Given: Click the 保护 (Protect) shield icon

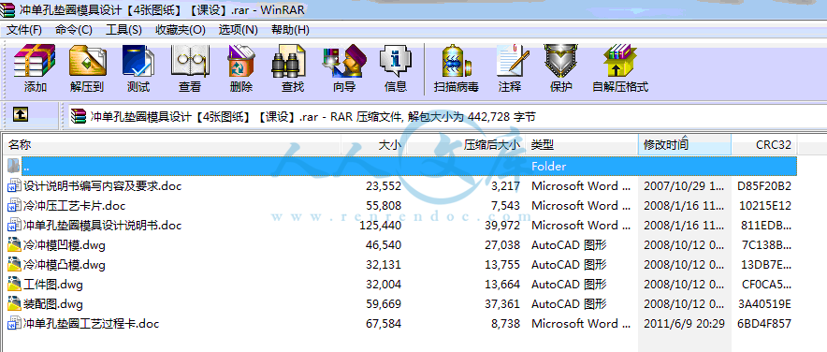Looking at the screenshot, I should 560,68.
